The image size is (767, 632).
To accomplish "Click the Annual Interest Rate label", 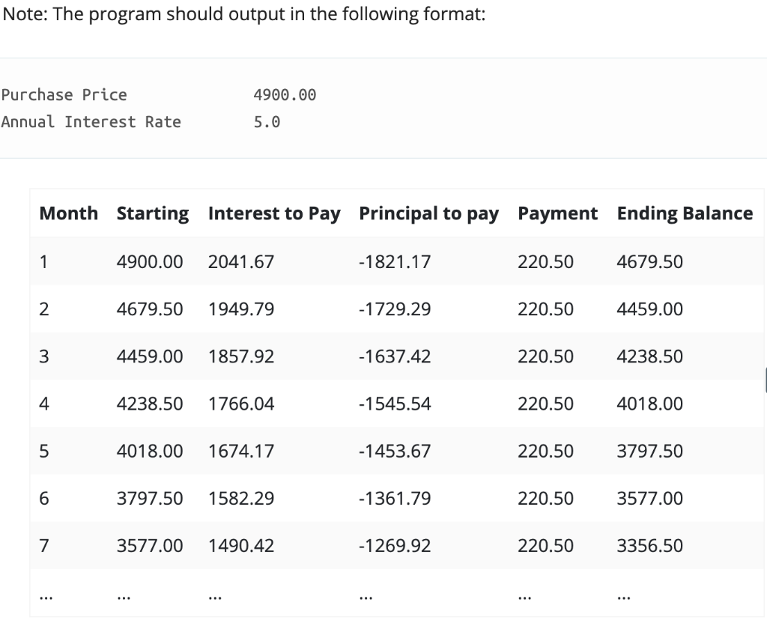I will (91, 122).
